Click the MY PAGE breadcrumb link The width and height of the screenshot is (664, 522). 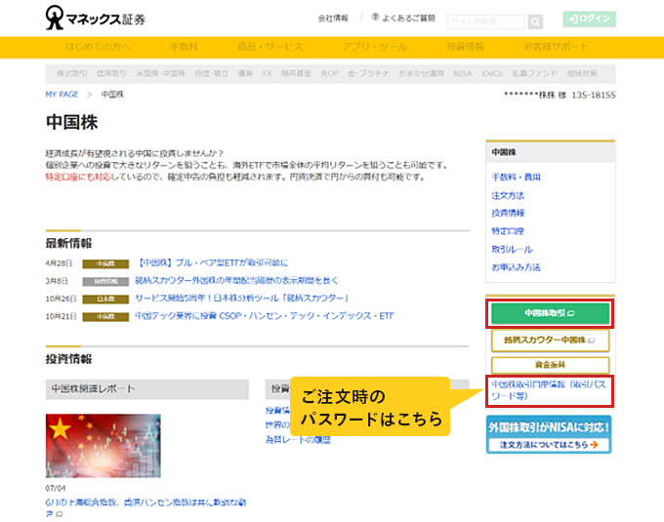click(62, 95)
